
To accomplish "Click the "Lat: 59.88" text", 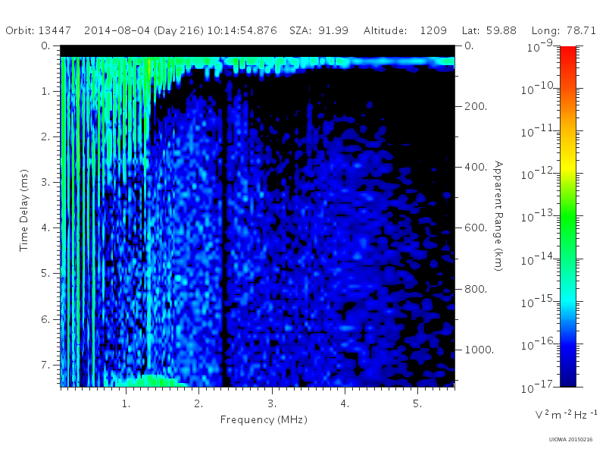I will [489, 30].
